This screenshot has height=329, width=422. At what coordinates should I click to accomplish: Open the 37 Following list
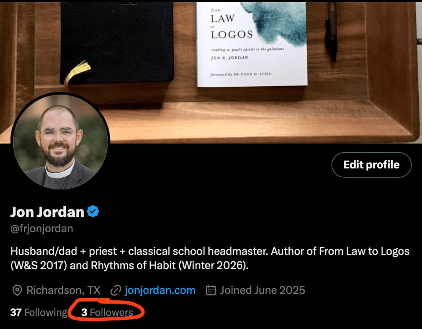(x=39, y=312)
